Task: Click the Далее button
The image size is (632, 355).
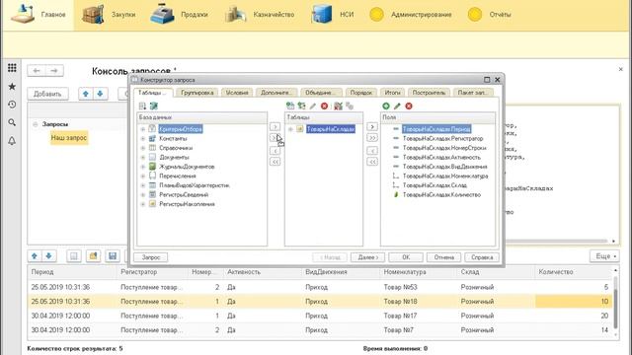Action: 367,257
